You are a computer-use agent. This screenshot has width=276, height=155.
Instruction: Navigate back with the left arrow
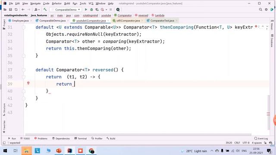pyautogui.click(x=23, y=9)
